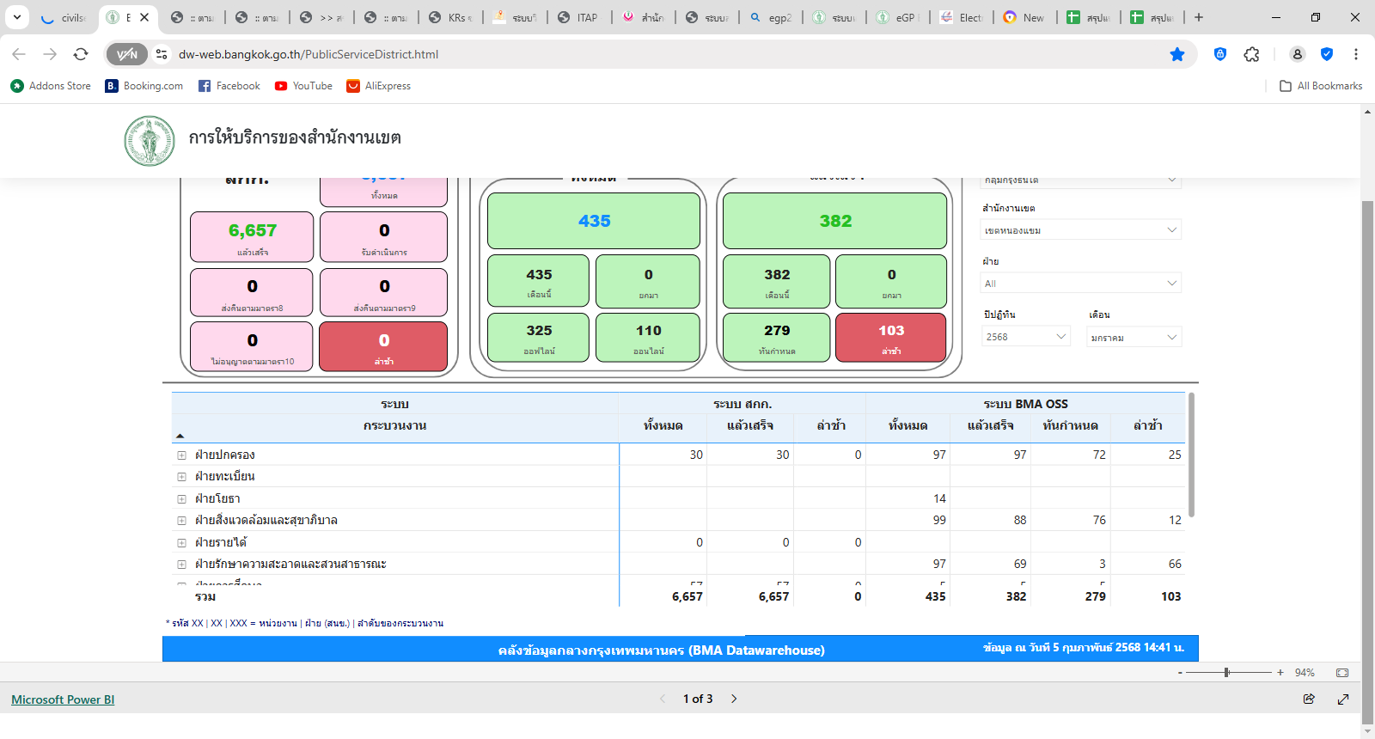The width and height of the screenshot is (1375, 739).
Task: Click the bookmark star icon
Action: point(1177,54)
